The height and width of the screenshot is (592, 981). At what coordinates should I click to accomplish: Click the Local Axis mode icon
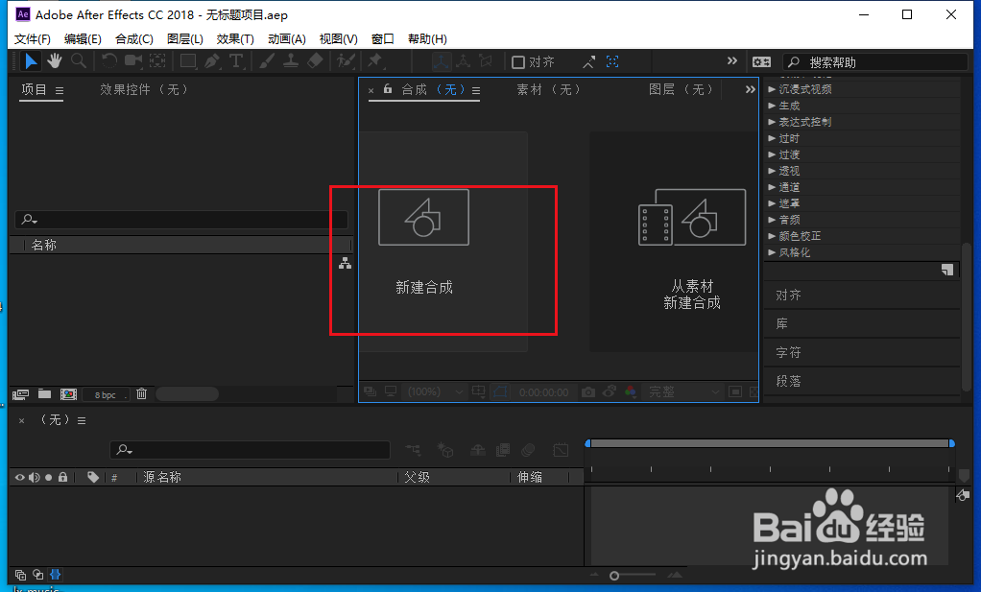pyautogui.click(x=442, y=61)
